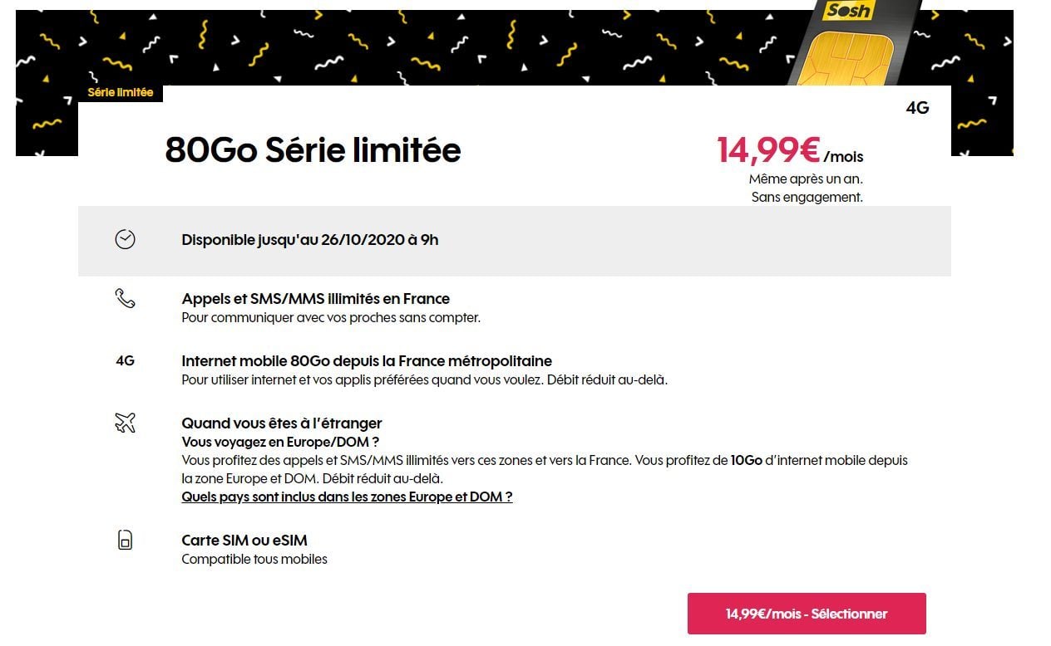Click Carte SIM ou eSIM heading
Viewport: 1051px width, 646px height.
coord(244,540)
